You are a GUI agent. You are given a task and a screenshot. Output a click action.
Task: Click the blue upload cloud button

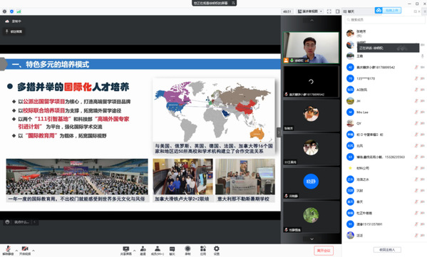click(x=388, y=11)
